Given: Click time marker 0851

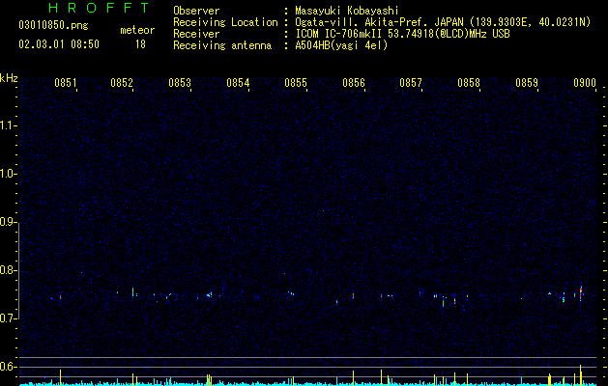Looking at the screenshot, I should (x=66, y=83).
